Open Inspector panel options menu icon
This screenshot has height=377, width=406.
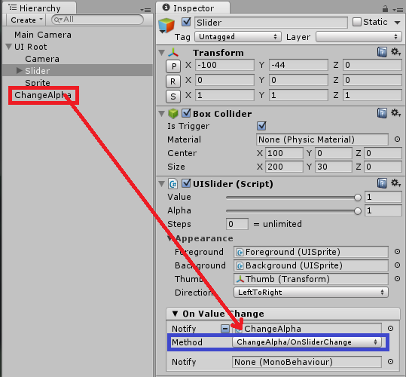398,10
